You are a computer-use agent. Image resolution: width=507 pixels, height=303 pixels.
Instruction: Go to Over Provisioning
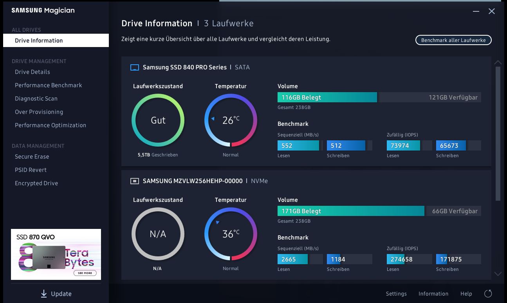click(x=39, y=112)
